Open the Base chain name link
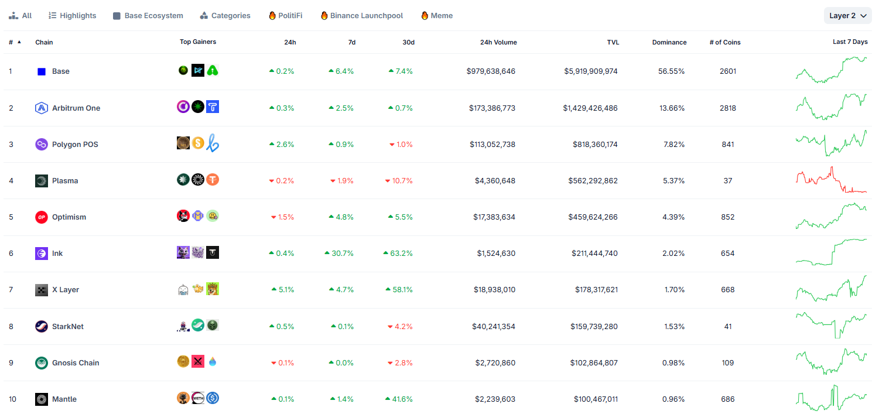Image resolution: width=879 pixels, height=414 pixels. pos(61,71)
